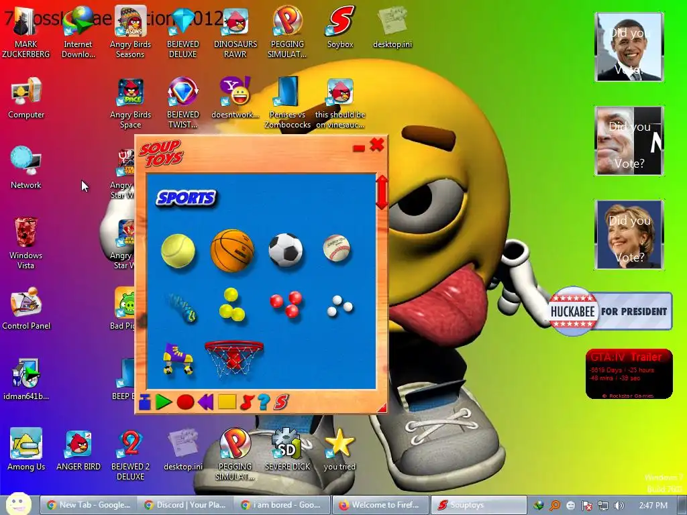Switch to 'New Tab - Google' taskbar window

(x=88, y=505)
